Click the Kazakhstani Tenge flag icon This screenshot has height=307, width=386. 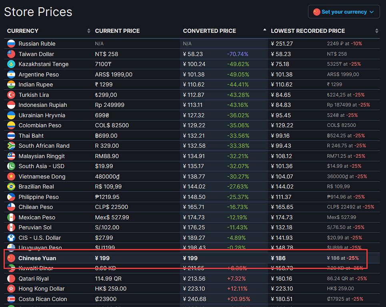point(11,64)
